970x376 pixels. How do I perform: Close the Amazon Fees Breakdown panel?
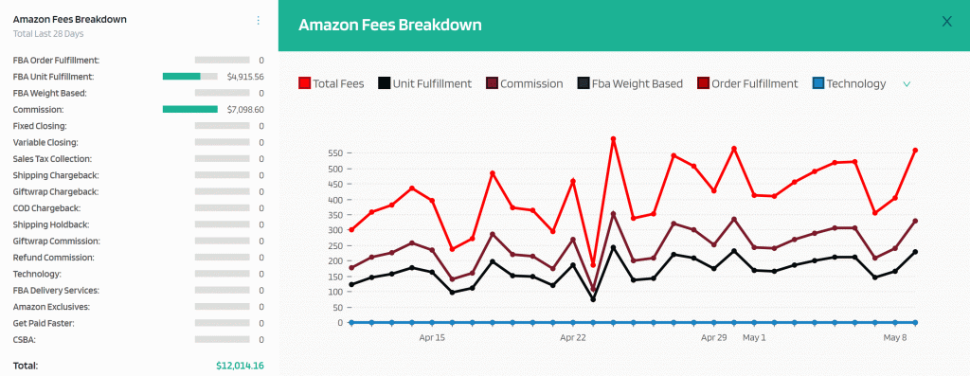click(x=946, y=22)
